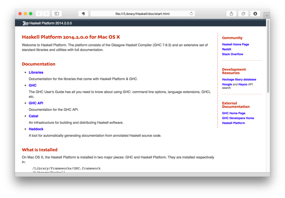Open the Haddock documentation link
This screenshot has height=198, width=285.
pyautogui.click(x=36, y=129)
